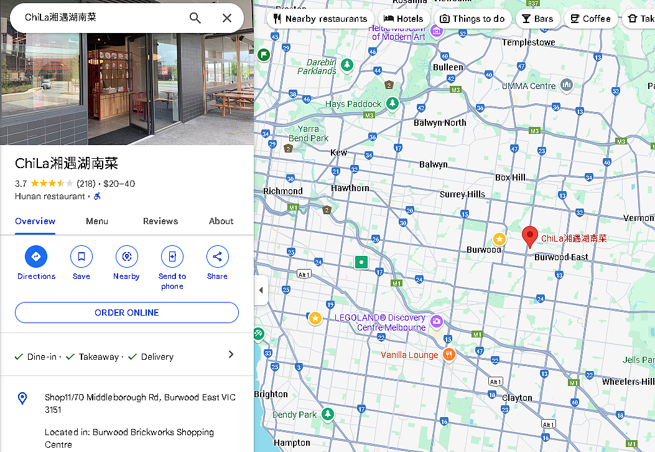The width and height of the screenshot is (655, 452).
Task: Collapse the side panel with the arrow
Action: (x=261, y=290)
